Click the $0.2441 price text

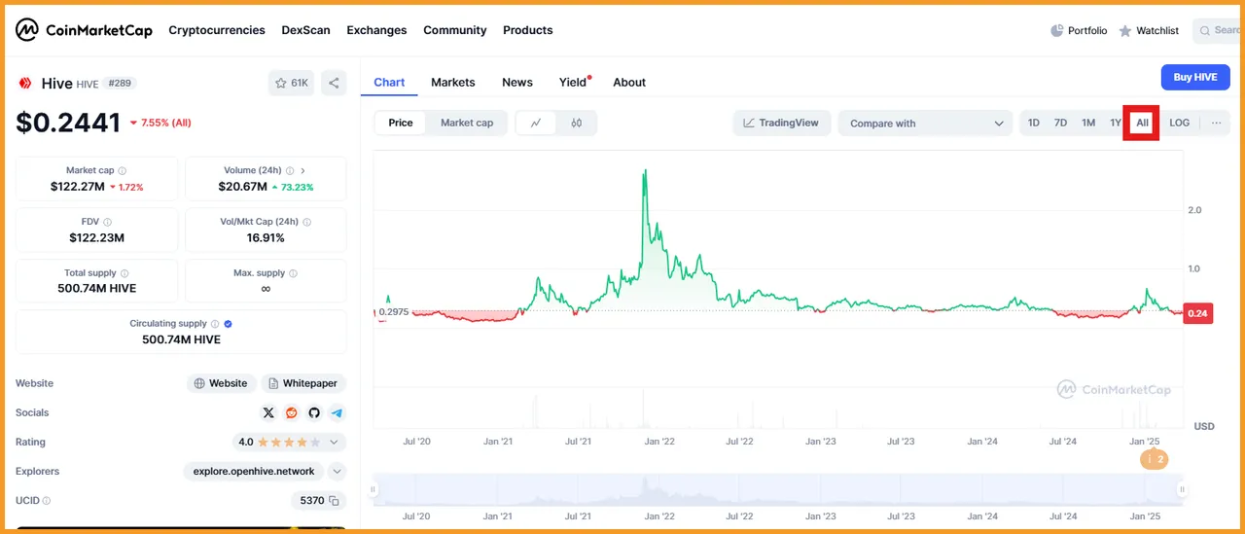[68, 123]
